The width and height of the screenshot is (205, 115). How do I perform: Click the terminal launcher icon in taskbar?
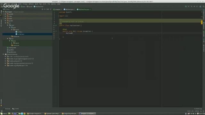[x=17, y=114]
